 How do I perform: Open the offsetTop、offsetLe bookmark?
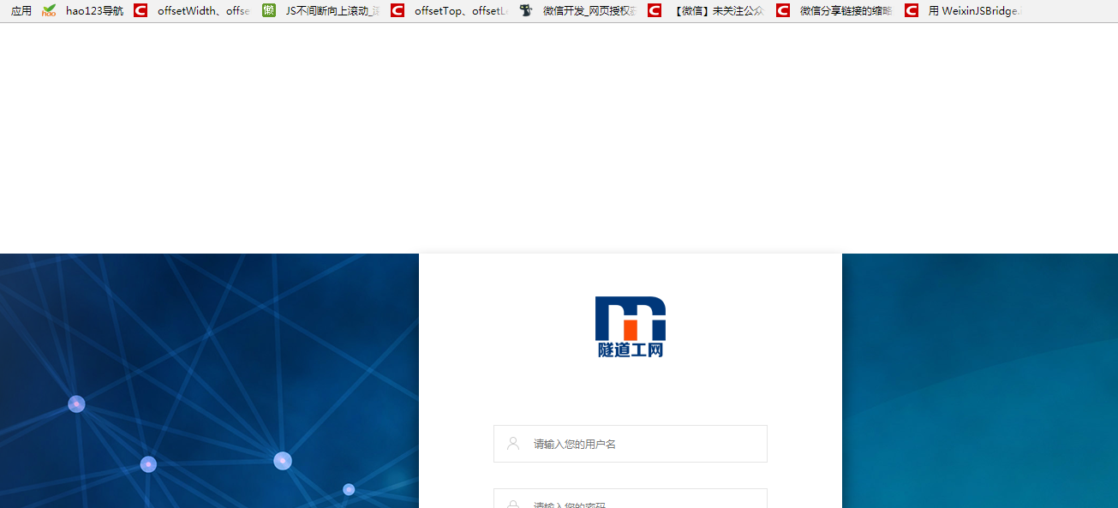450,11
